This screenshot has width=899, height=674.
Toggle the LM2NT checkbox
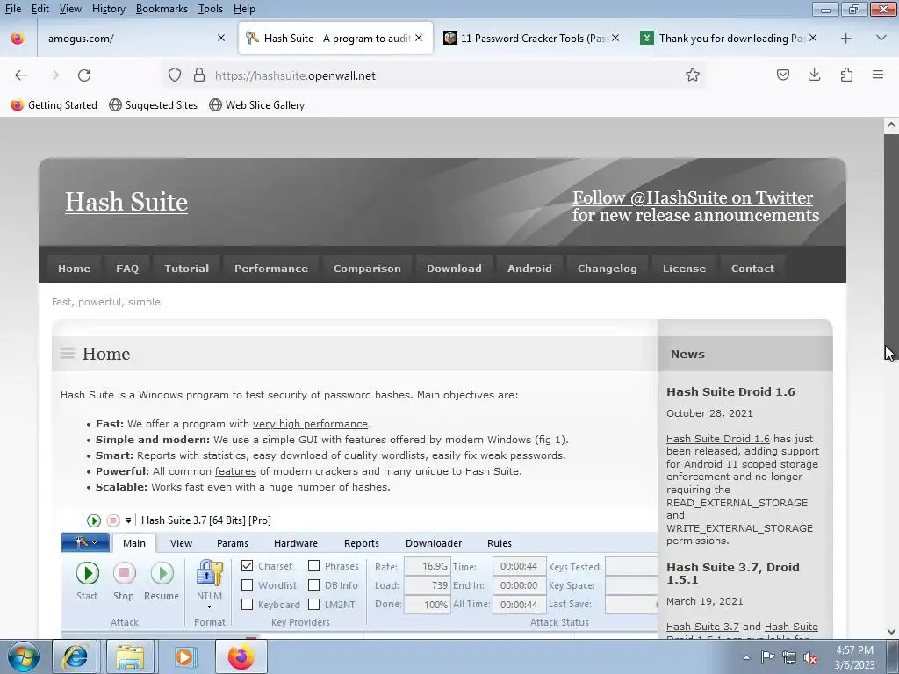[x=313, y=604]
